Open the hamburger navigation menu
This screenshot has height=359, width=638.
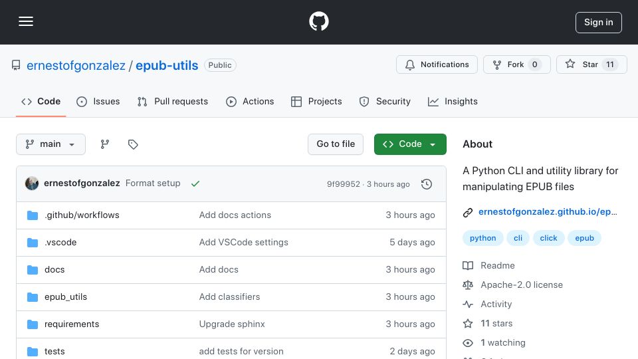pyautogui.click(x=26, y=21)
